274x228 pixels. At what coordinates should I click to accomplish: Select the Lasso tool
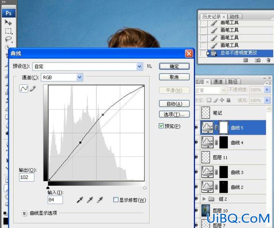pyautogui.click(x=8, y=39)
